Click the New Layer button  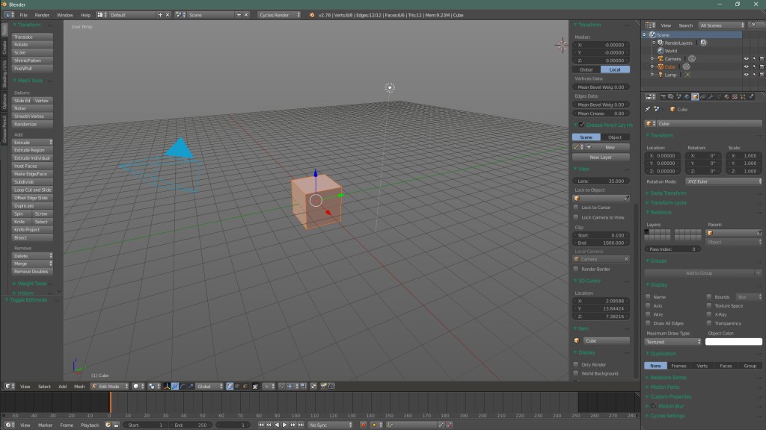click(x=601, y=157)
